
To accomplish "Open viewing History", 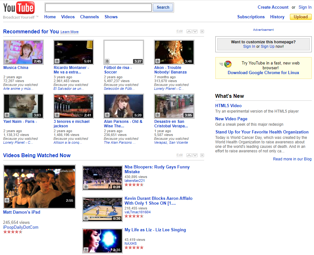I will tap(277, 17).
